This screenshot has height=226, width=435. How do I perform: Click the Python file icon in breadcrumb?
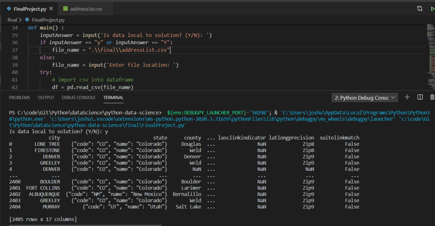point(28,20)
